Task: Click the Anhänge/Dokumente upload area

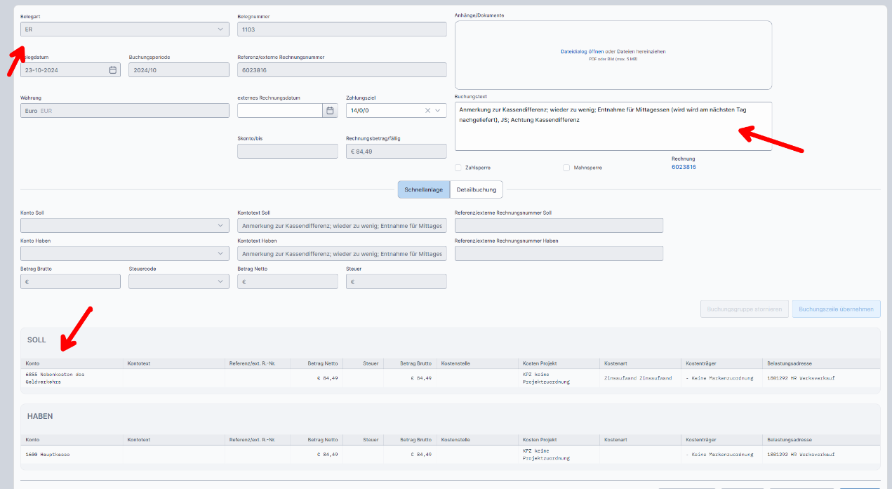Action: tap(613, 51)
